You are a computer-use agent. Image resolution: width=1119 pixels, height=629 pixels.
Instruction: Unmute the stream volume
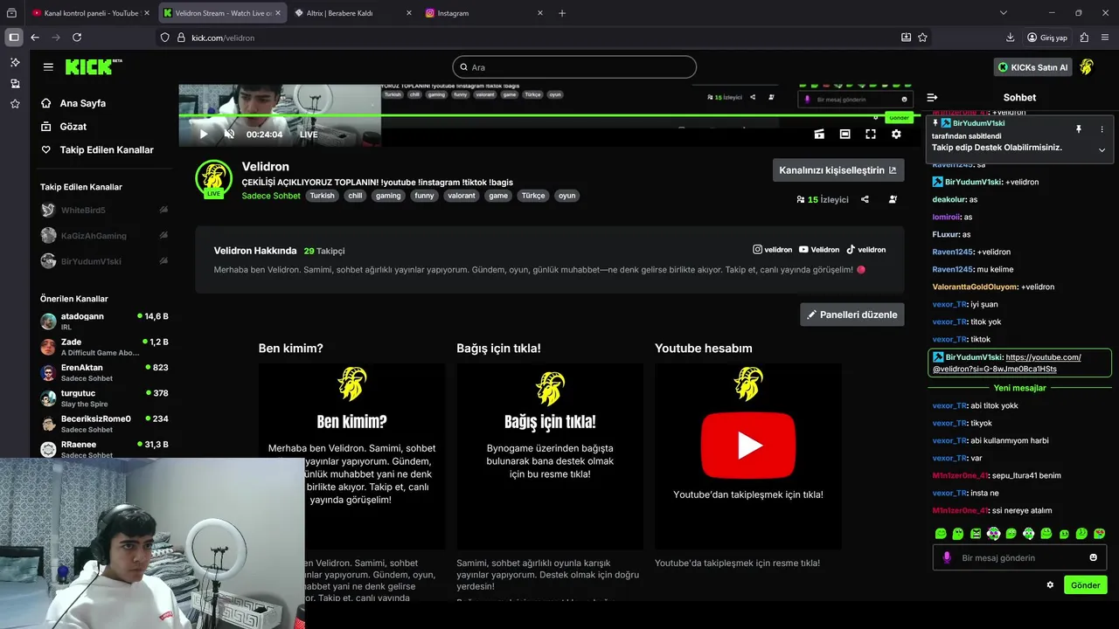229,135
